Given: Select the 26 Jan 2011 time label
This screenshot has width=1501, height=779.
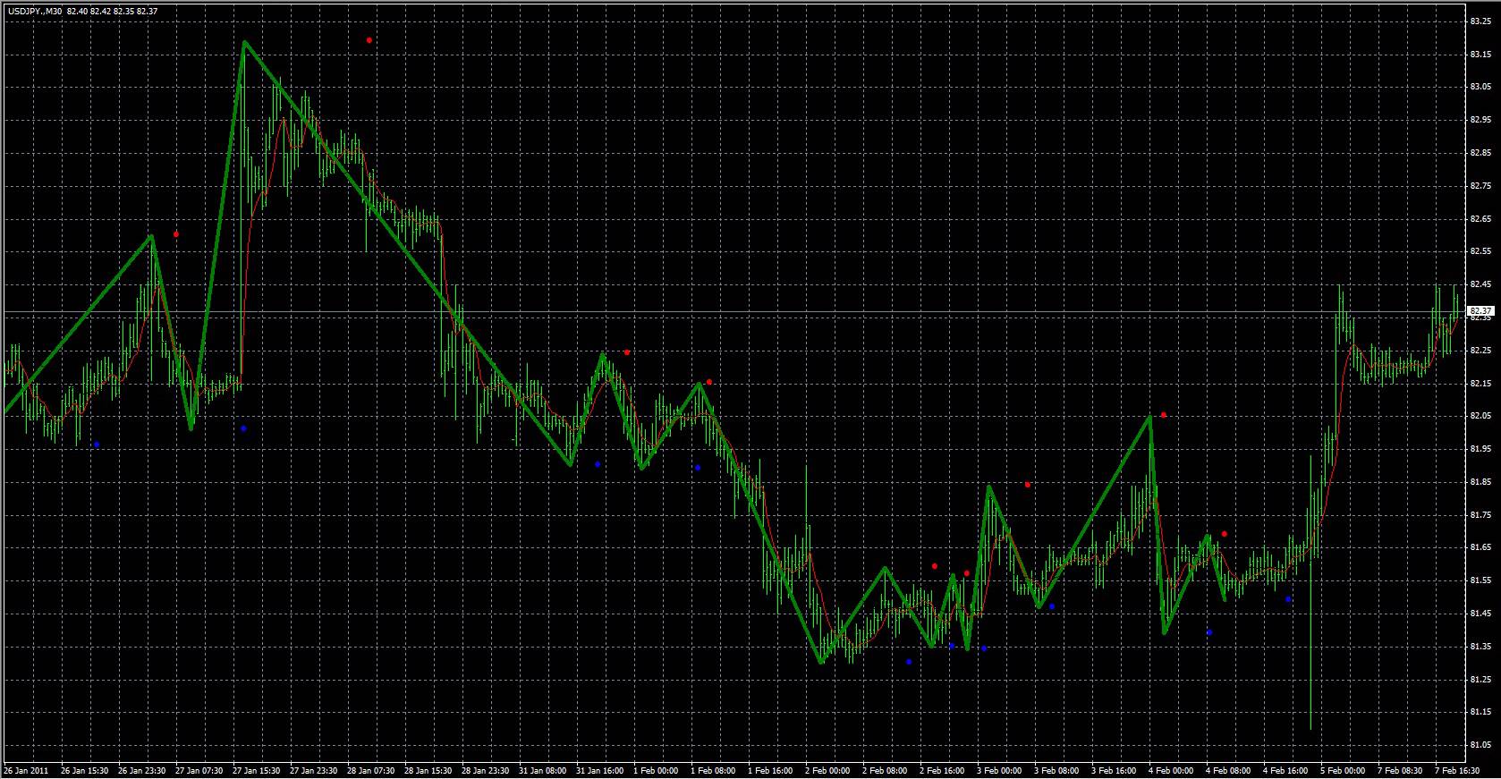Looking at the screenshot, I should (x=26, y=770).
